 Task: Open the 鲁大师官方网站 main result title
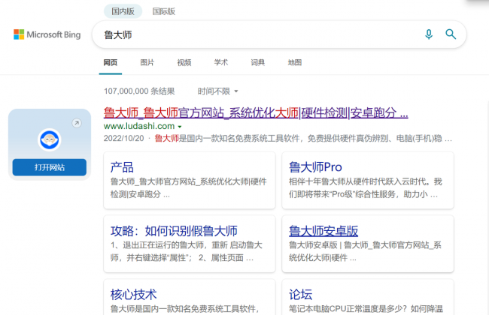click(256, 113)
